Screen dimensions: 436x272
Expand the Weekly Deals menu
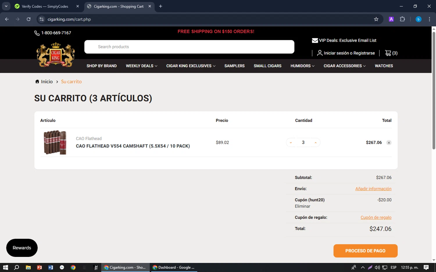(x=142, y=66)
